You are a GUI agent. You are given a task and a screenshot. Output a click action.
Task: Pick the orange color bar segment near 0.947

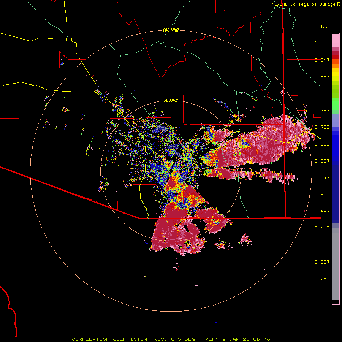coord(336,62)
